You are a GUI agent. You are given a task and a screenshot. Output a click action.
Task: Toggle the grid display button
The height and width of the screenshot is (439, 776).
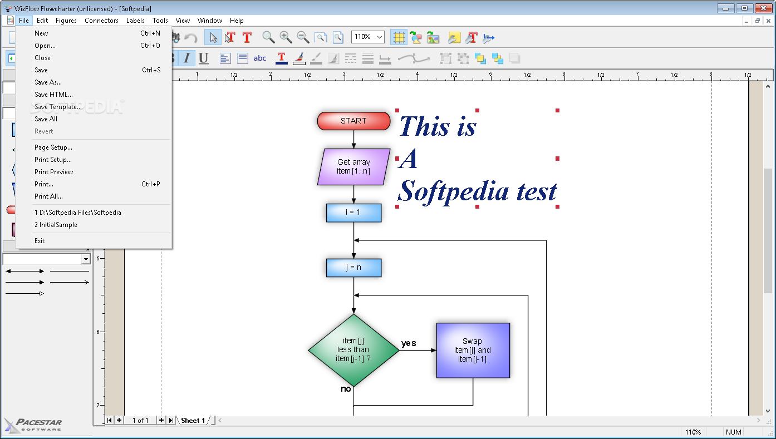399,37
